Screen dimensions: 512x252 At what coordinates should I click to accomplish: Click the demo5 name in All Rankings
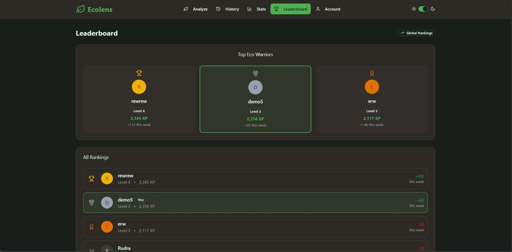coord(125,200)
